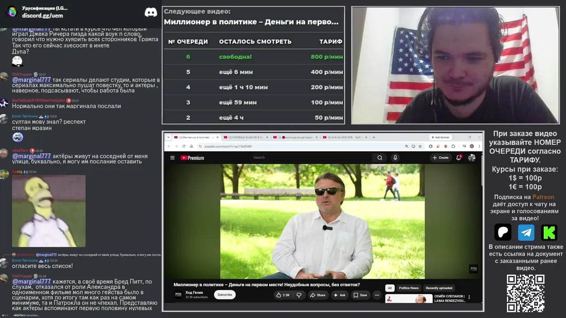
Task: Open the YouTube account avatar menu
Action: pyautogui.click(x=472, y=158)
